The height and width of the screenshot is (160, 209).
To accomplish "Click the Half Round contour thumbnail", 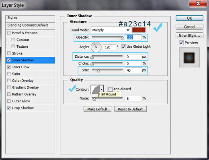I will click(96, 89).
